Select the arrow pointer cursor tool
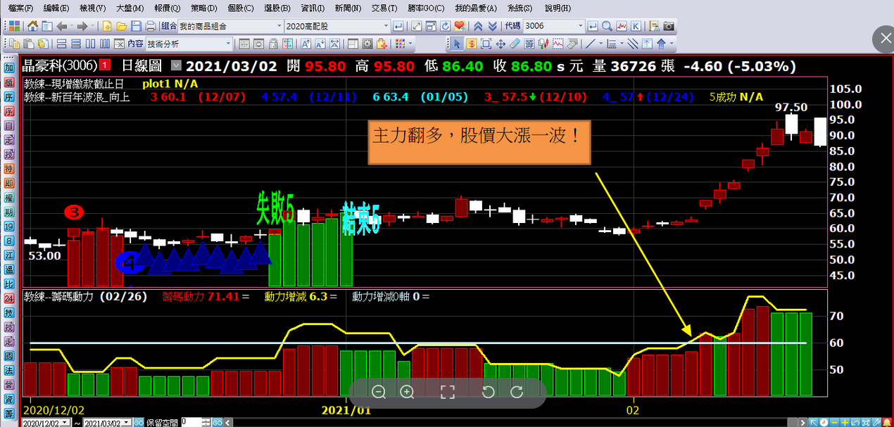Viewport: 894px width, 427px height. point(456,44)
